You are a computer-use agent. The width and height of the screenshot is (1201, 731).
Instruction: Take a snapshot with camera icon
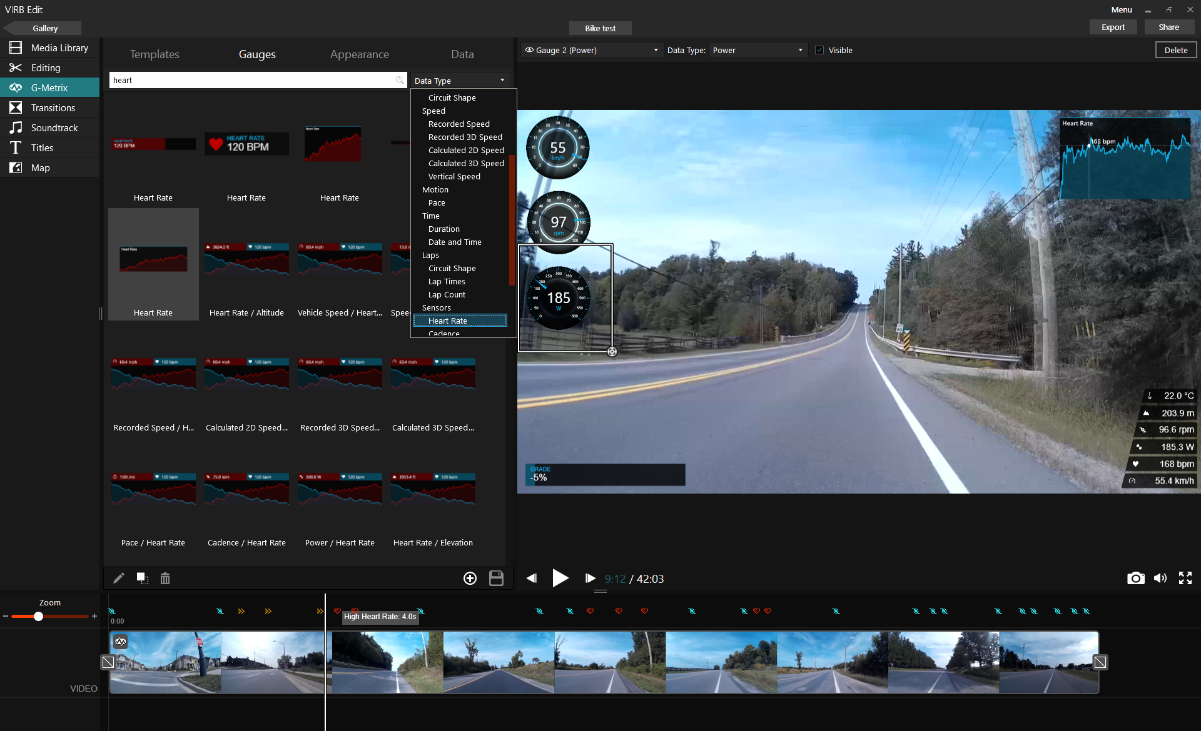[1135, 579]
